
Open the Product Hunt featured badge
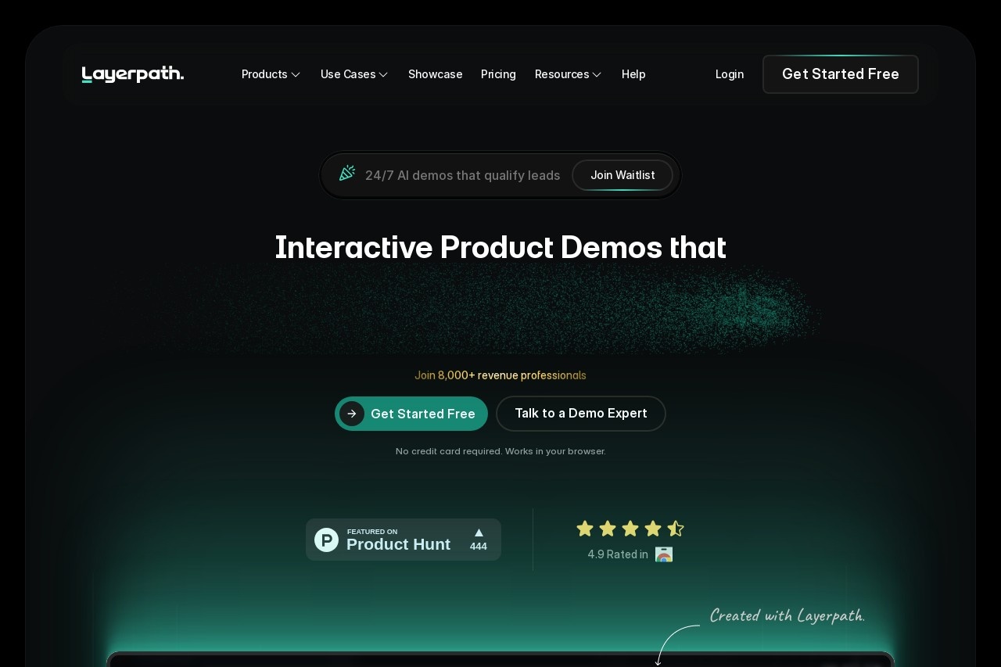(404, 540)
